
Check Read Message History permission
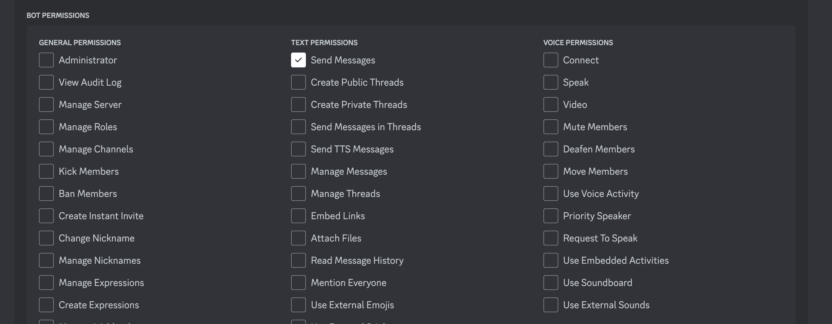[298, 260]
